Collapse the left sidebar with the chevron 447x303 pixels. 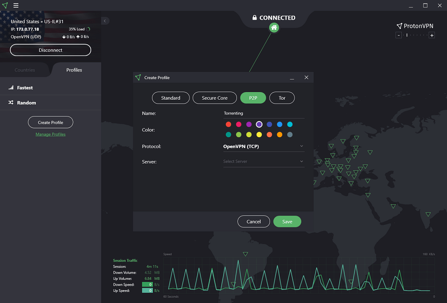pos(105,21)
